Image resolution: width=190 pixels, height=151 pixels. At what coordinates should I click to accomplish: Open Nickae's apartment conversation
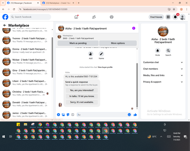(26, 61)
